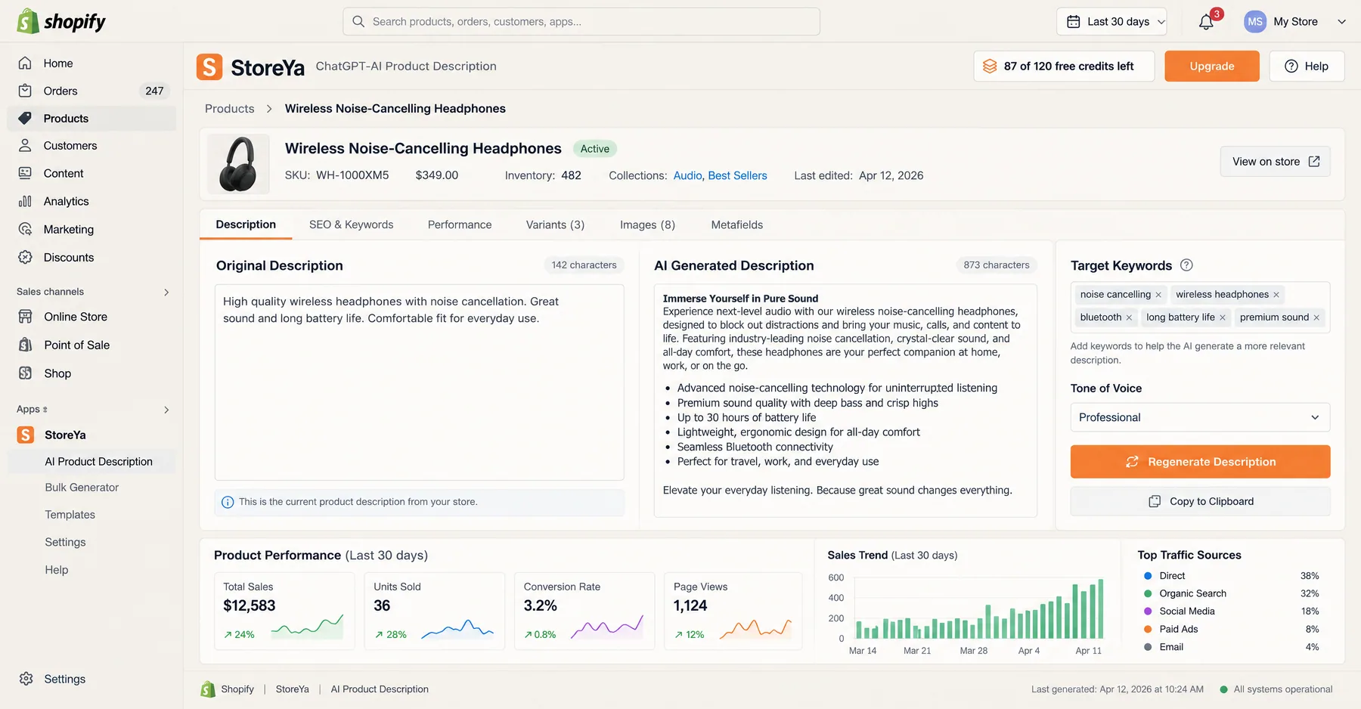Click the top search field

(581, 22)
